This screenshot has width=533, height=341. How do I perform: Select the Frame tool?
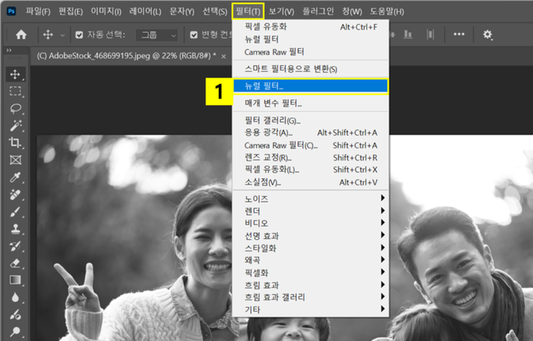16,160
